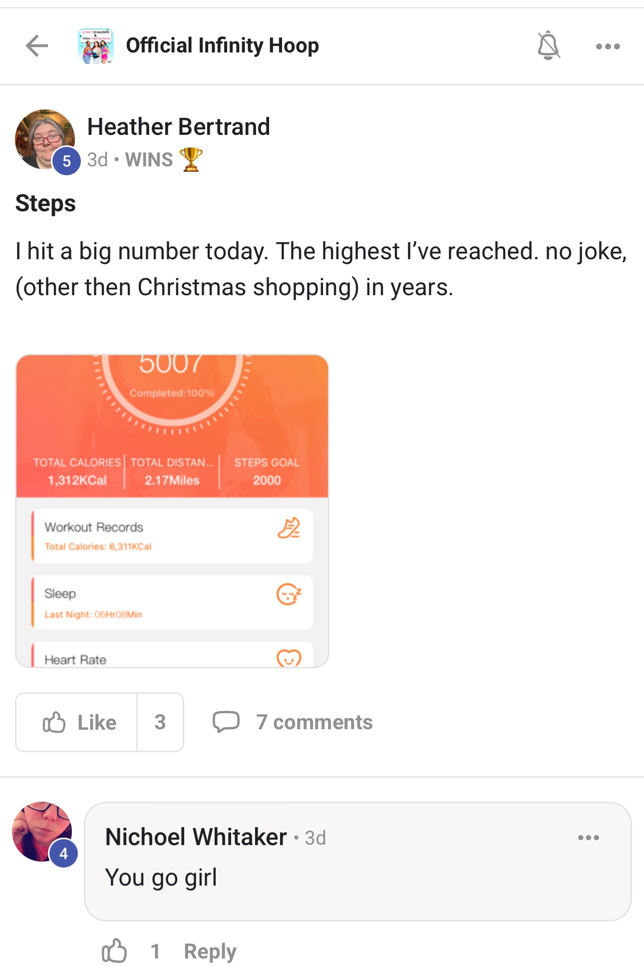This screenshot has width=644, height=966.
Task: Select the WINS category tag
Action: (149, 160)
